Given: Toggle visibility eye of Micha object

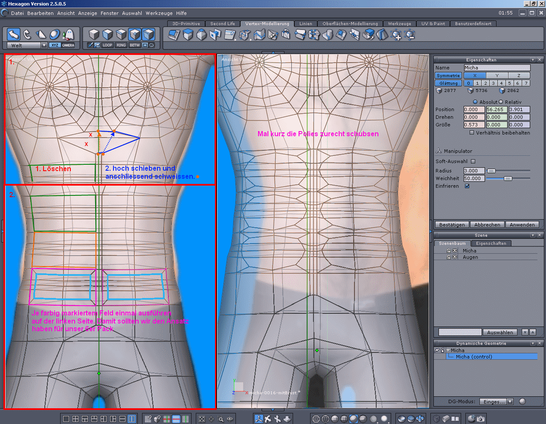Looking at the screenshot, I should tap(455, 251).
